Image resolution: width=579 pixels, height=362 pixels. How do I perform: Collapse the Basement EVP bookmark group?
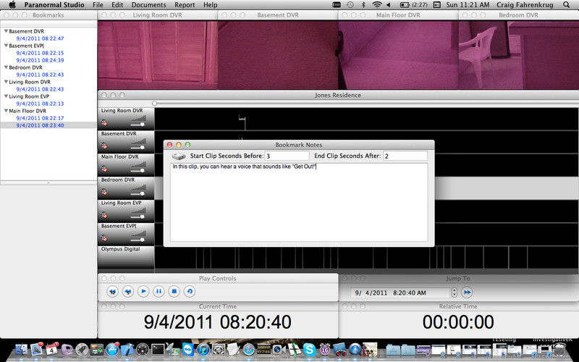pyautogui.click(x=6, y=46)
